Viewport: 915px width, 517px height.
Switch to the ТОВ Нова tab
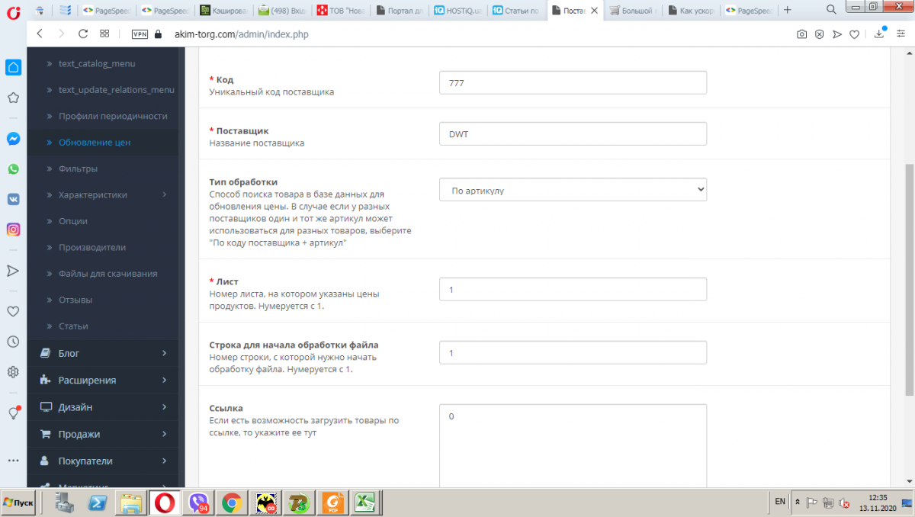tap(341, 11)
